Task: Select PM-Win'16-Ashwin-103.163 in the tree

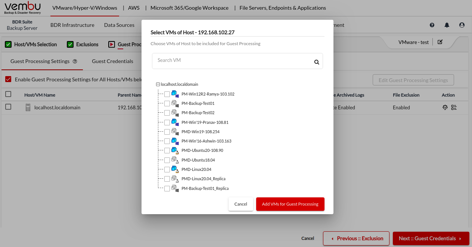Action: [206, 141]
